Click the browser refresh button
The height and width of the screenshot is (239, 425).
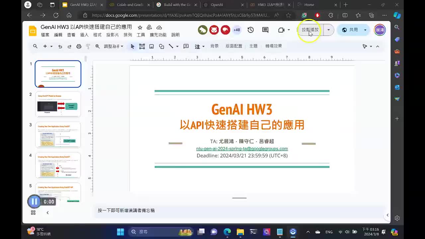click(56, 15)
